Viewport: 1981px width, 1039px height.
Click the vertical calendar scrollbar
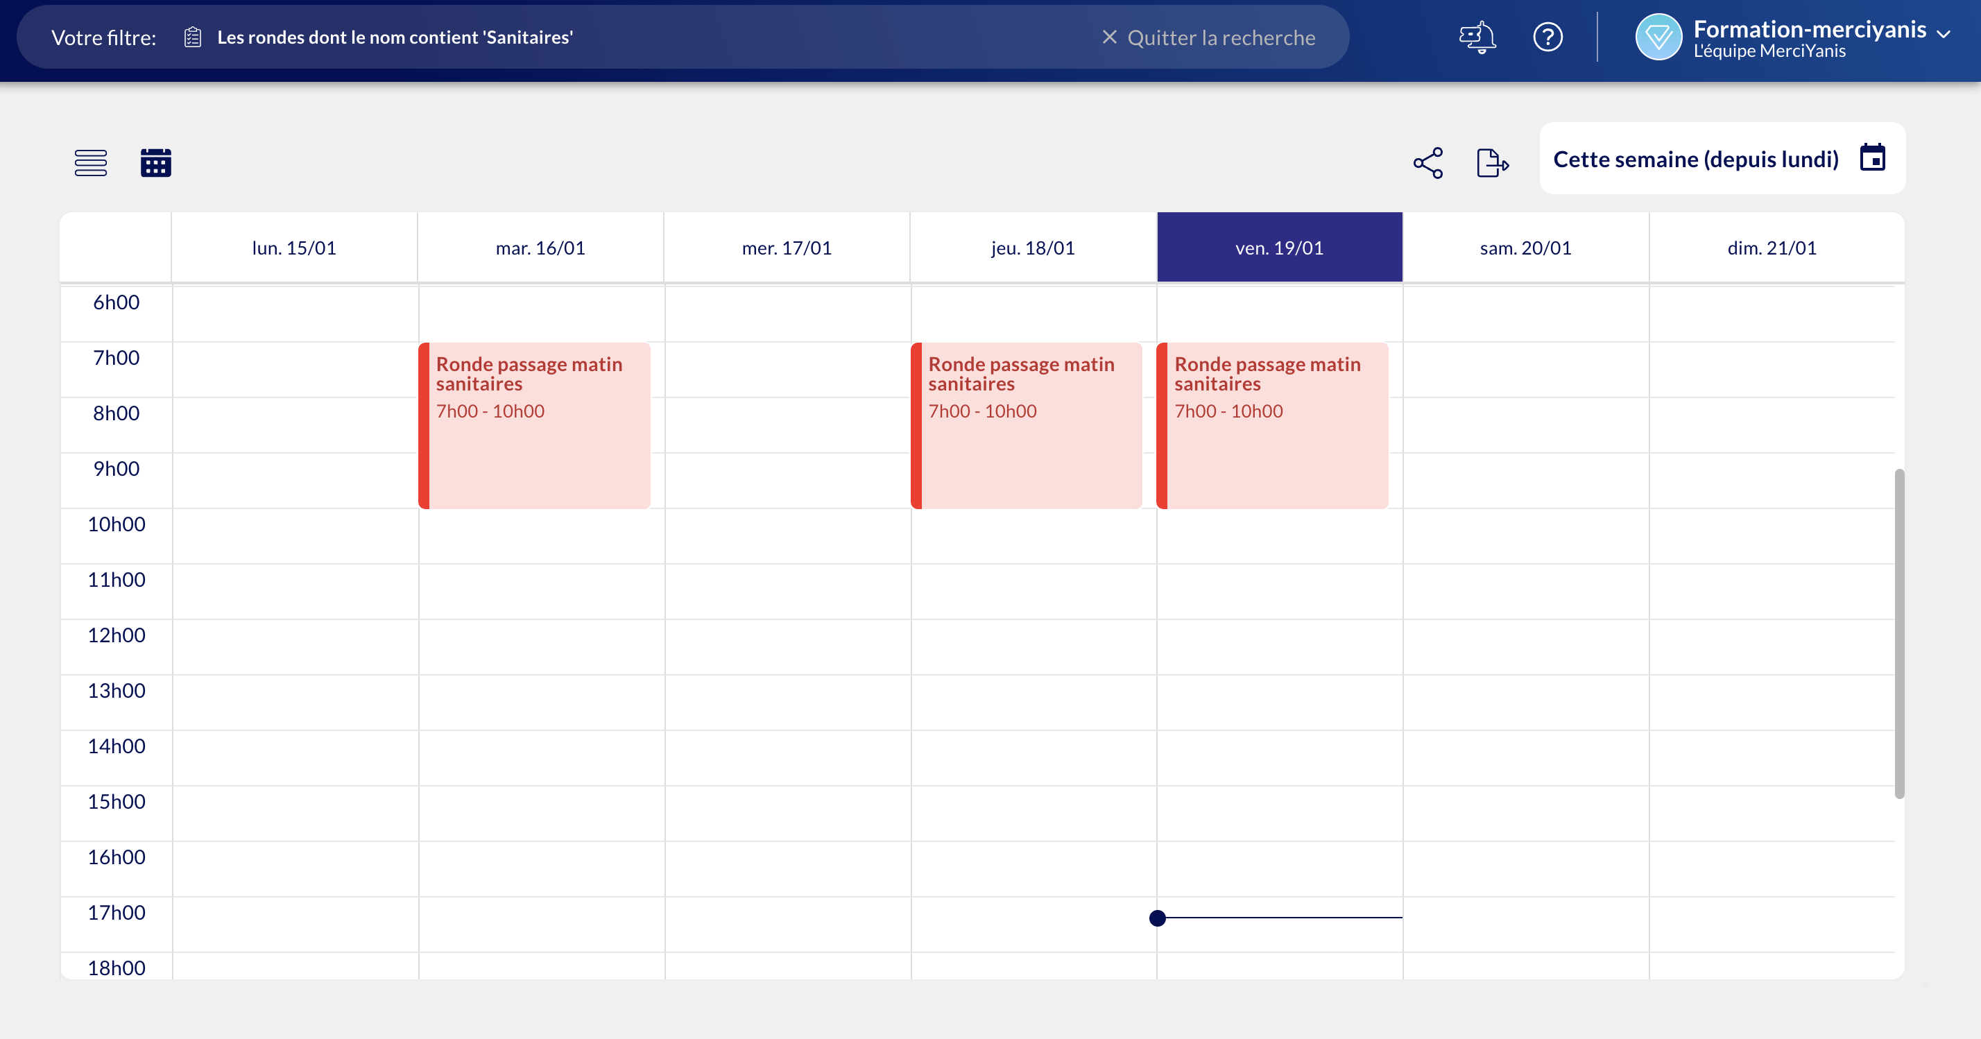tap(1898, 633)
